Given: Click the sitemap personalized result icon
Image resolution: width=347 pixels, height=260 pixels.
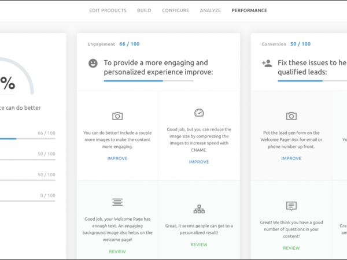Looking at the screenshot, I should point(199,209).
